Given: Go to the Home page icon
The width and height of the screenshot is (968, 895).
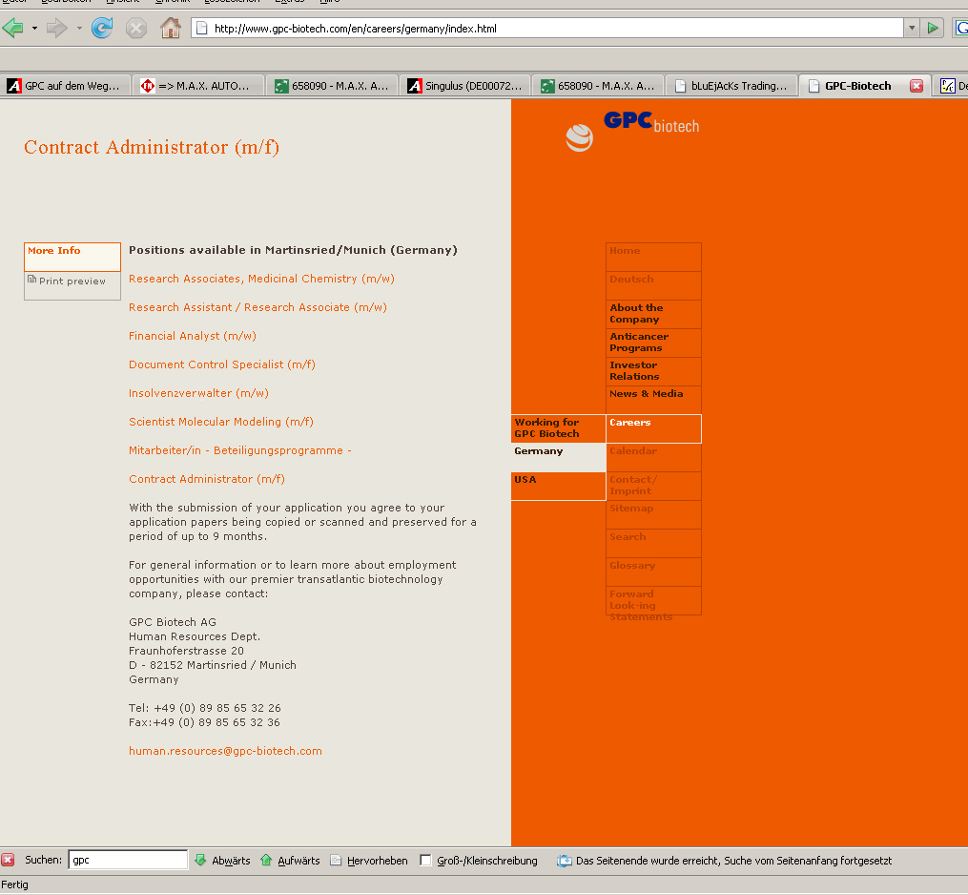Looking at the screenshot, I should coord(171,28).
